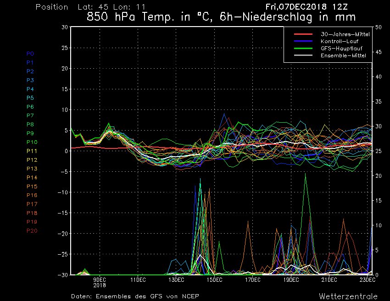Click the run date 'Fri,07DEC2018 12Z'
The image size is (390, 301).
point(306,7)
